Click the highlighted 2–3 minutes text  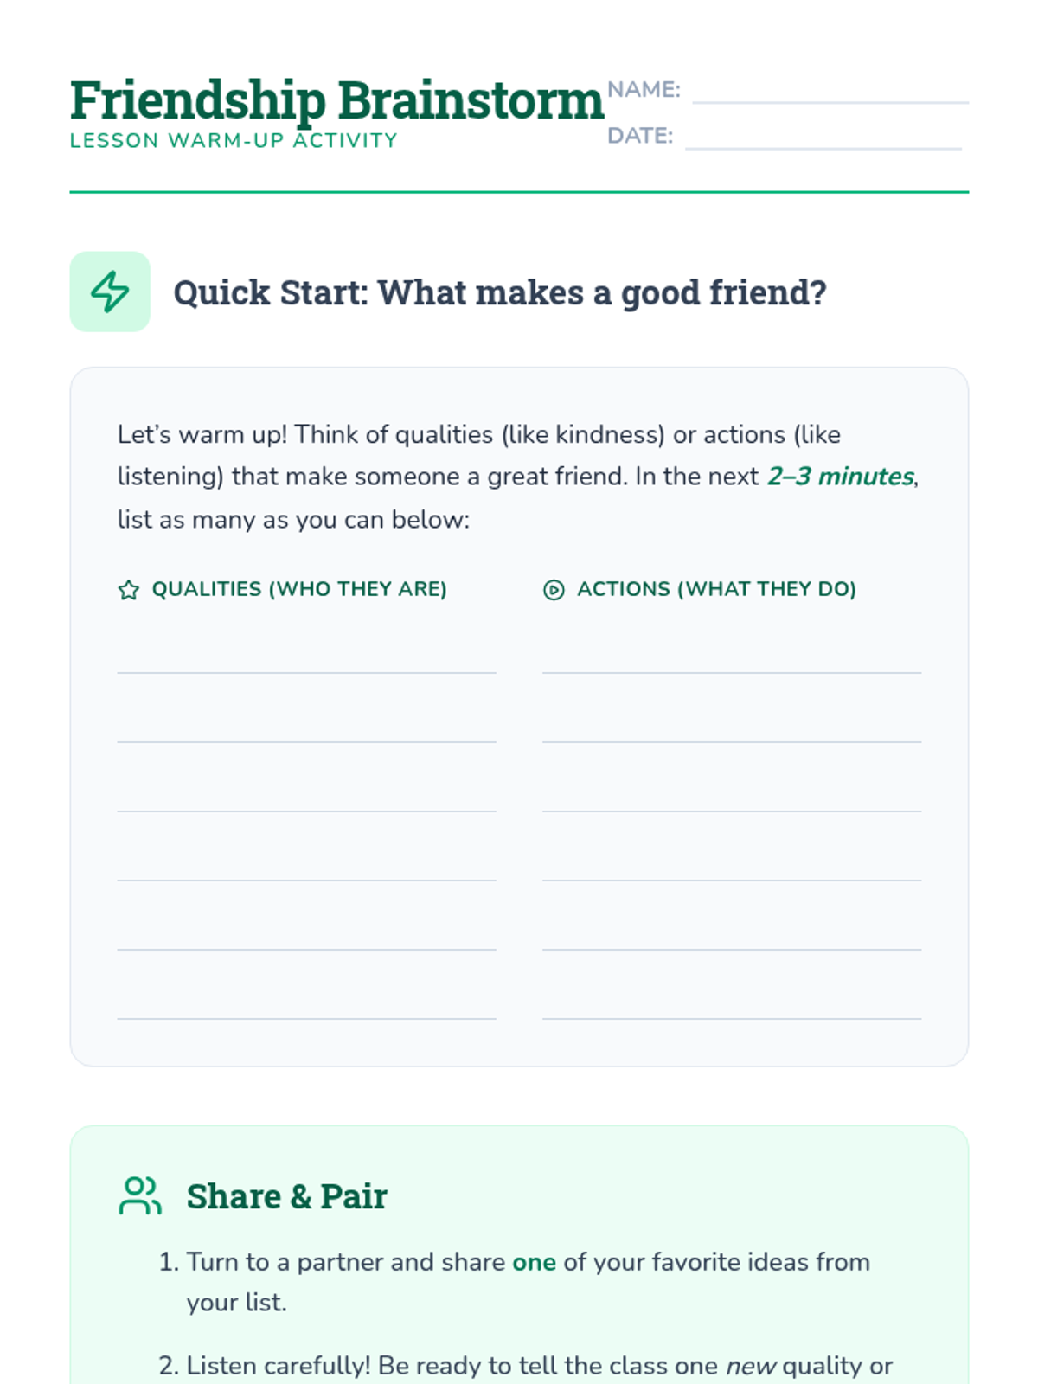pos(841,477)
